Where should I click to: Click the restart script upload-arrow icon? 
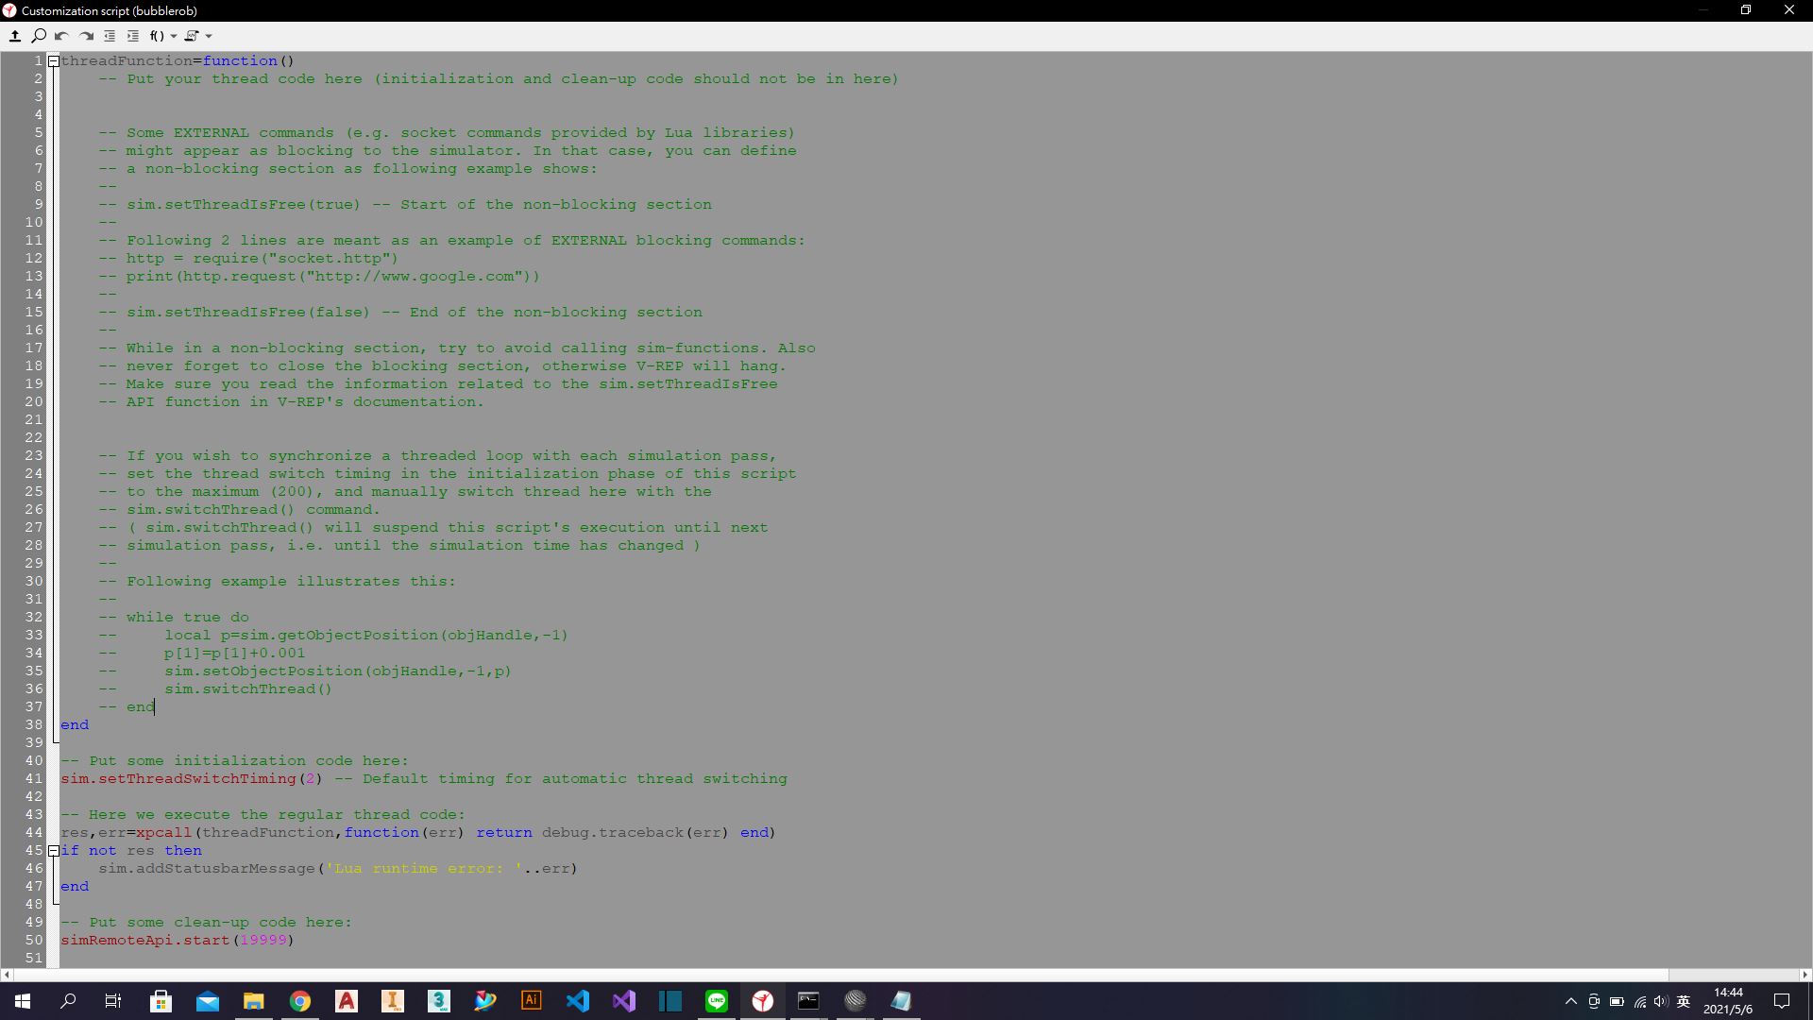point(15,36)
